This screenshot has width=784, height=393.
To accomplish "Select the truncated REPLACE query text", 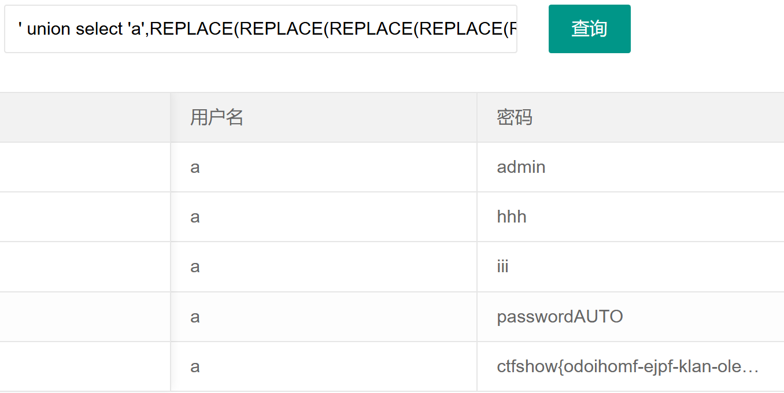I will 260,28.
